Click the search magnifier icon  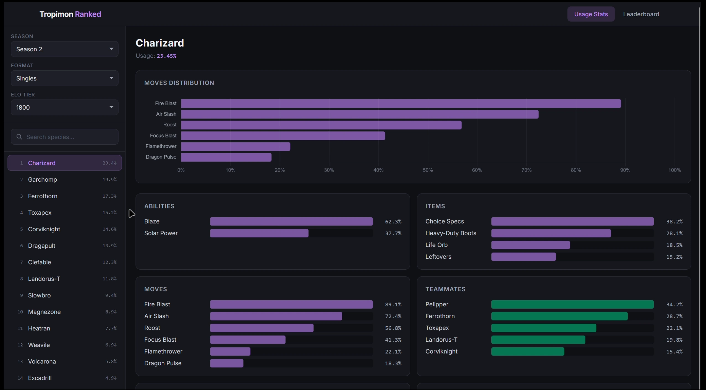[19, 137]
